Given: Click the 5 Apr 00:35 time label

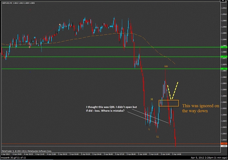Looking at the screenshot, I should point(63,154).
